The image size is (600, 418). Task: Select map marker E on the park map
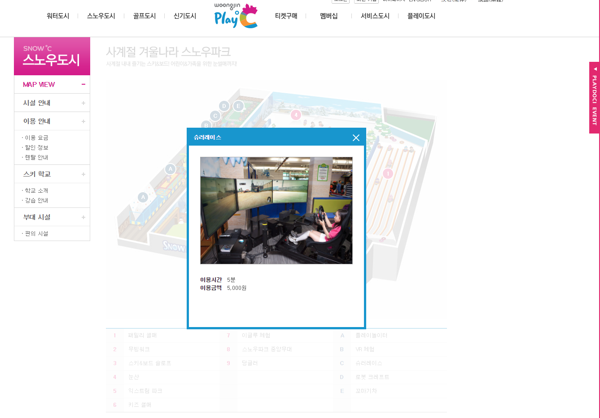(x=238, y=106)
